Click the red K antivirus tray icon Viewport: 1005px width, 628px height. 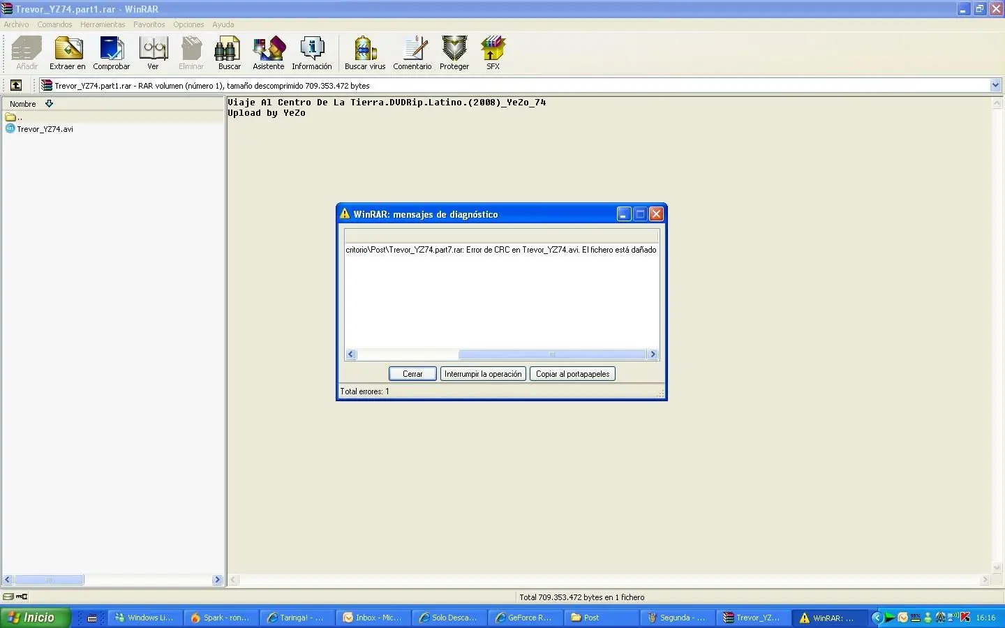click(966, 618)
